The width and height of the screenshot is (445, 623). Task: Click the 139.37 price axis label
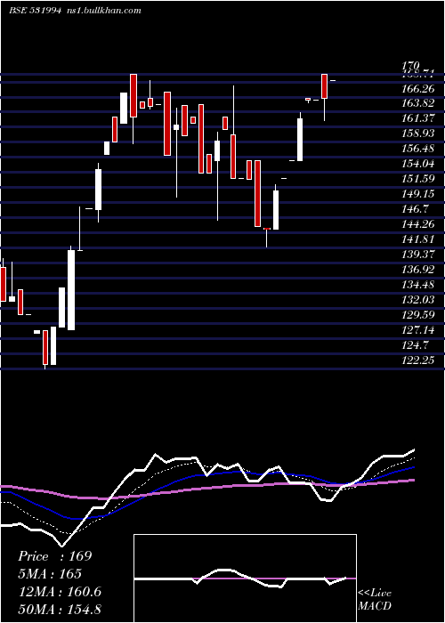418,255
